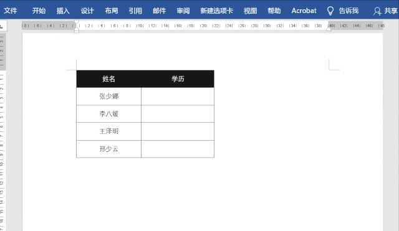Switch to the 开始 ribbon tab

pos(39,11)
